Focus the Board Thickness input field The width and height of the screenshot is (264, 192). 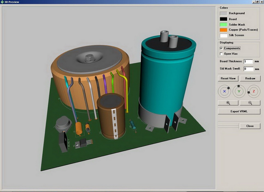248,62
